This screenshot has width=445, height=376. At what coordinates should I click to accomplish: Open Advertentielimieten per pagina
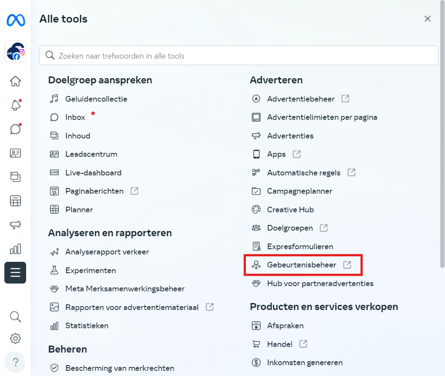322,117
